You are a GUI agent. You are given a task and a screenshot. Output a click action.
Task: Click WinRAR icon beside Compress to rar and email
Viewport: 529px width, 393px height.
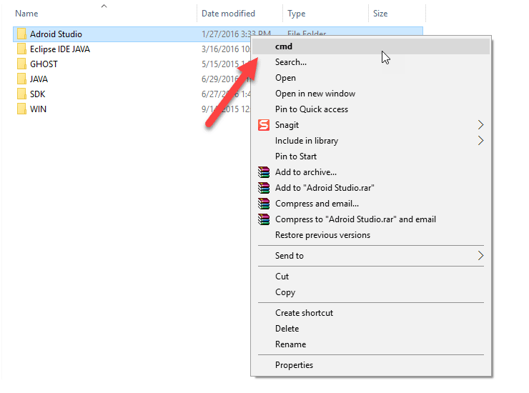[264, 219]
